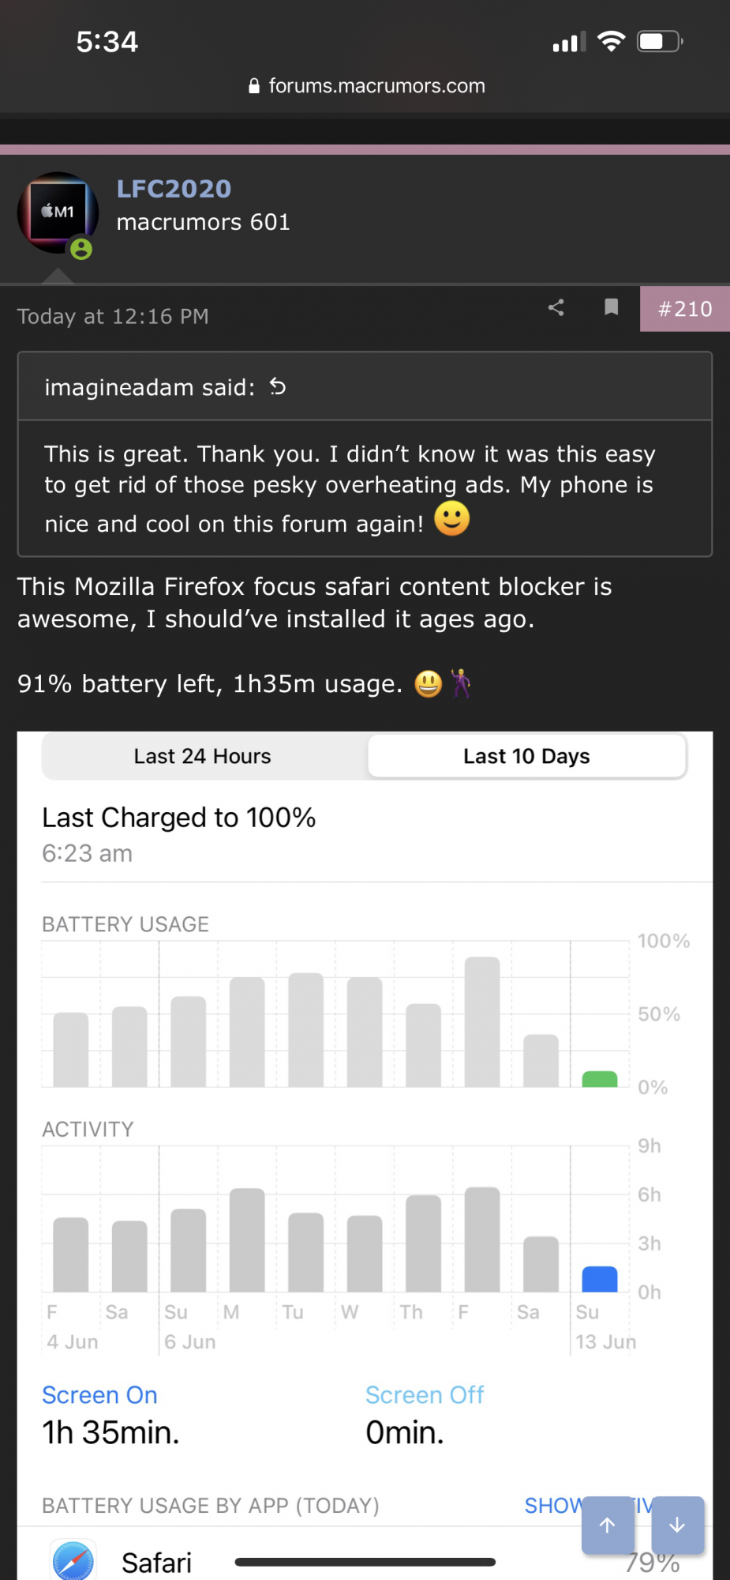Tap the share icon on post #210
The width and height of the screenshot is (730, 1580).
(556, 307)
